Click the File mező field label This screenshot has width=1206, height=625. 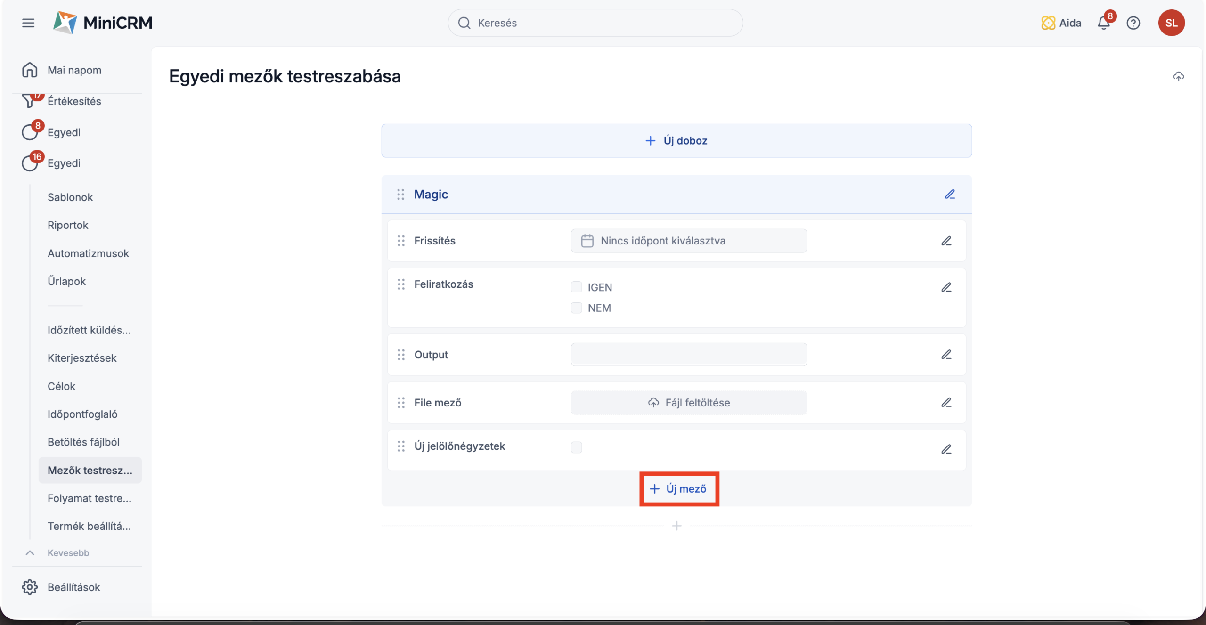click(438, 403)
